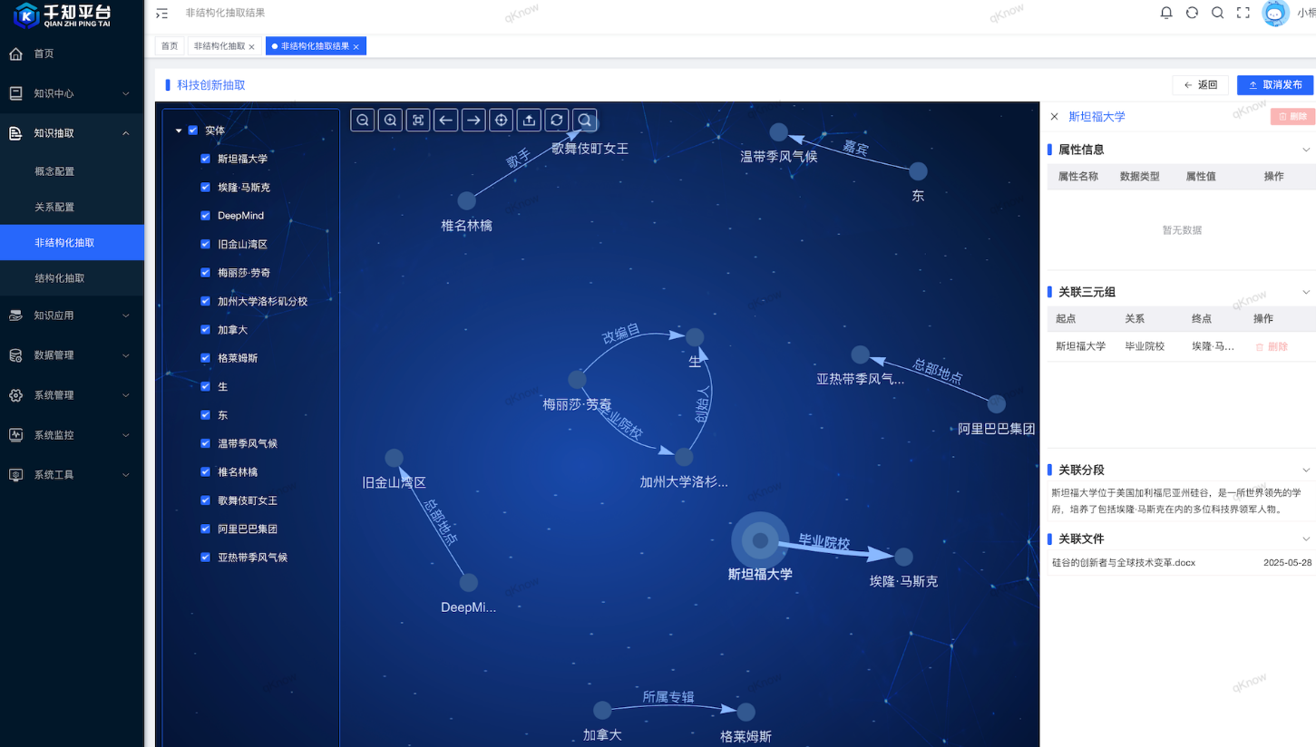
Task: Click the fit-to-screen icon on graph canvas
Action: coord(417,119)
